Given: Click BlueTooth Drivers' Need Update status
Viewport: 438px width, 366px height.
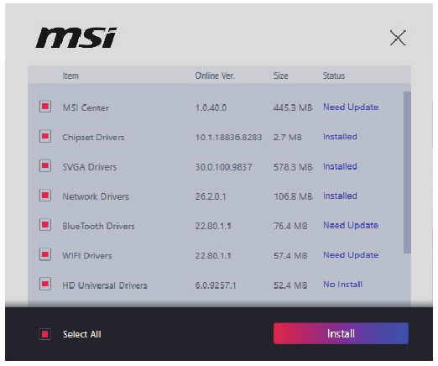Looking at the screenshot, I should (351, 225).
